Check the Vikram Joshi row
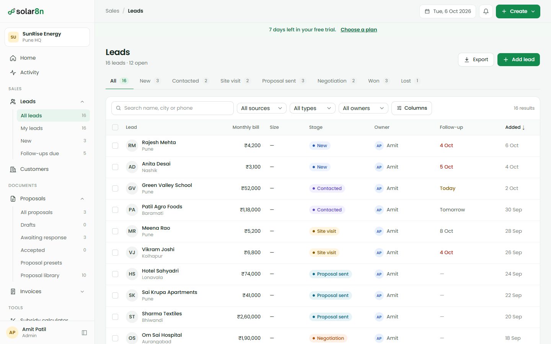The height and width of the screenshot is (344, 551). pyautogui.click(x=115, y=253)
